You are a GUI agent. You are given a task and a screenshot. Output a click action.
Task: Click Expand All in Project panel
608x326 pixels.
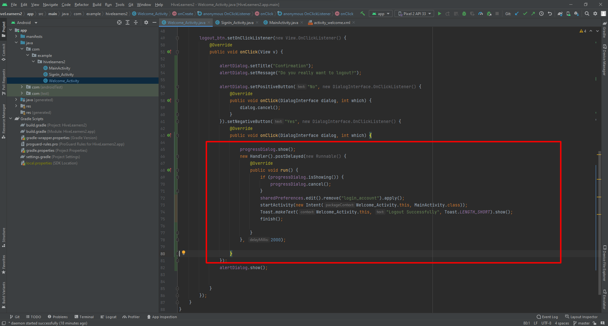tap(127, 22)
